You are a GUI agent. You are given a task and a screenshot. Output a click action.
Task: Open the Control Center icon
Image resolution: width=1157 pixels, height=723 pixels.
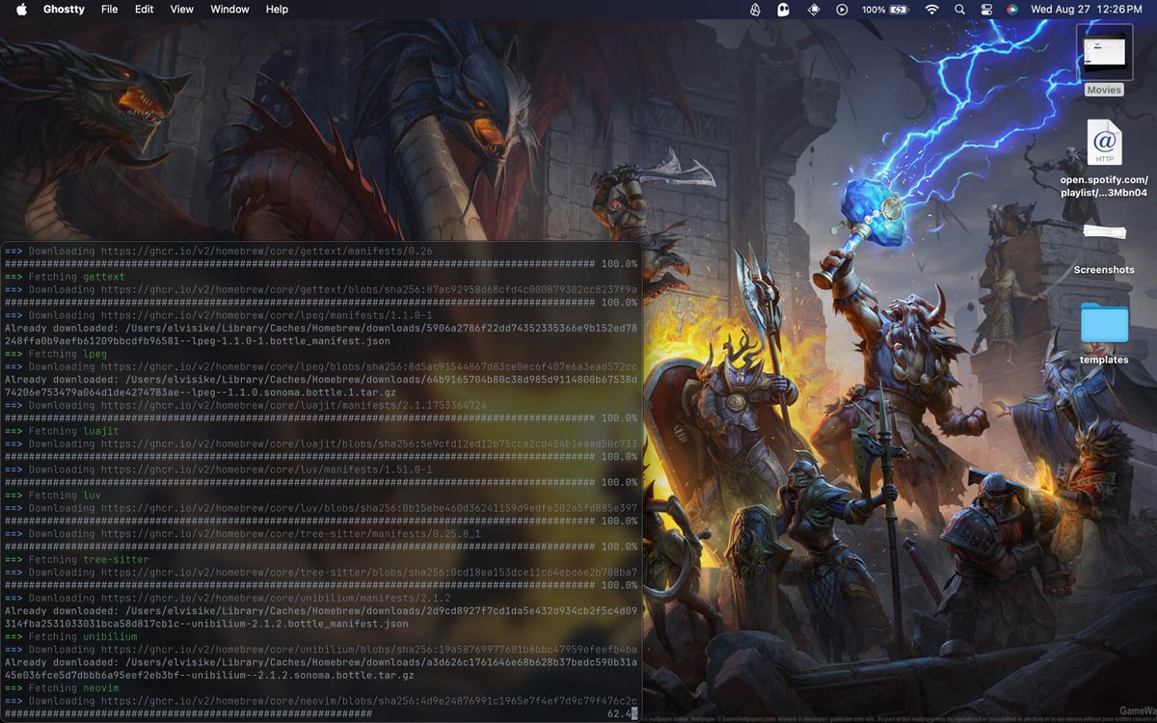[x=986, y=10]
